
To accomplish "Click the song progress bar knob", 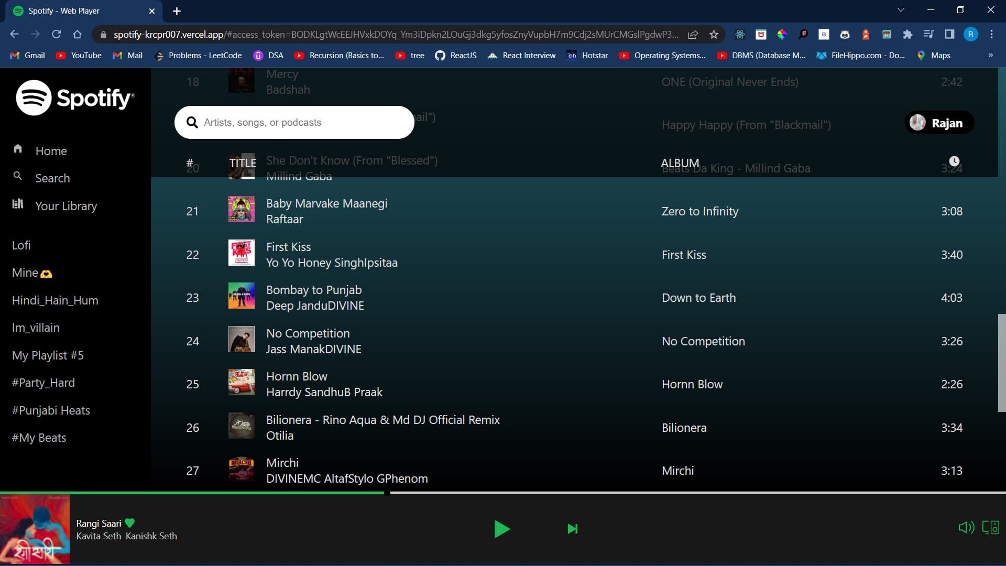I will [x=387, y=493].
